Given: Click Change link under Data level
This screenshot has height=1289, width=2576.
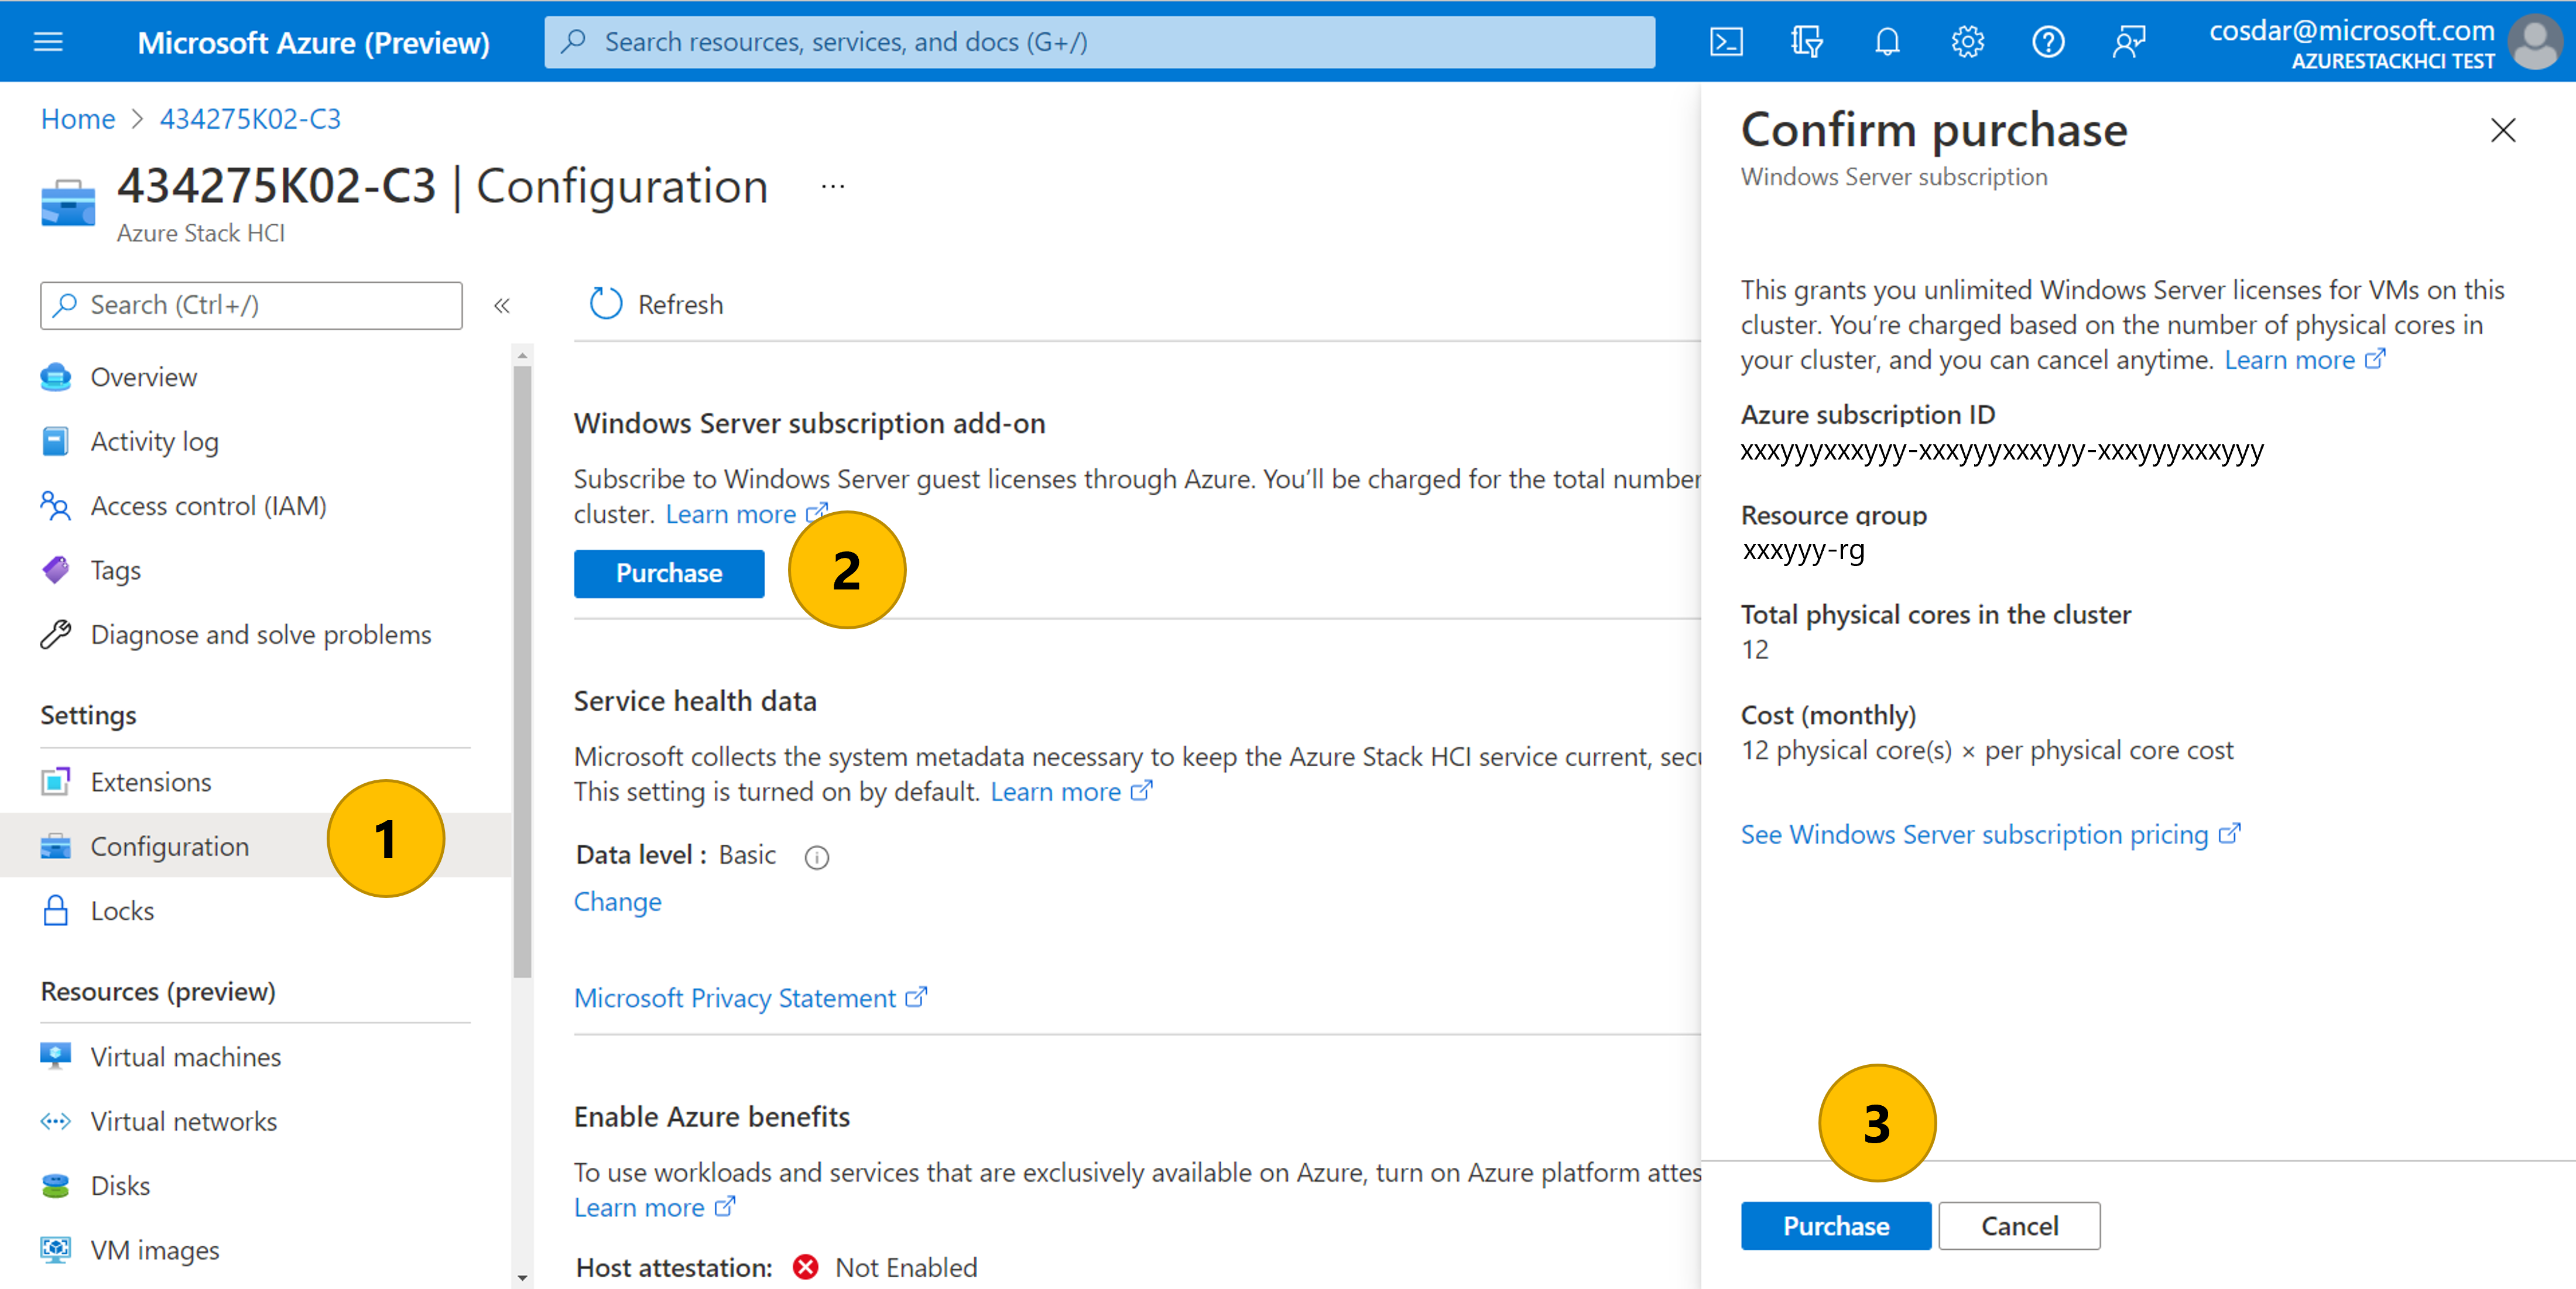Looking at the screenshot, I should tap(617, 901).
